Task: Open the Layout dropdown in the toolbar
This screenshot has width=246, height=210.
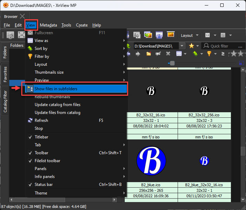Action: point(190,35)
